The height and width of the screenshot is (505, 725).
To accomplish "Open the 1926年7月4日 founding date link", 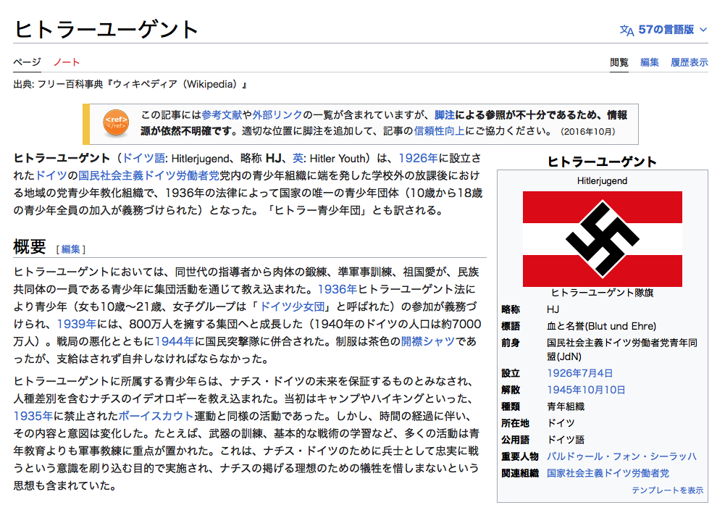I will pyautogui.click(x=580, y=373).
